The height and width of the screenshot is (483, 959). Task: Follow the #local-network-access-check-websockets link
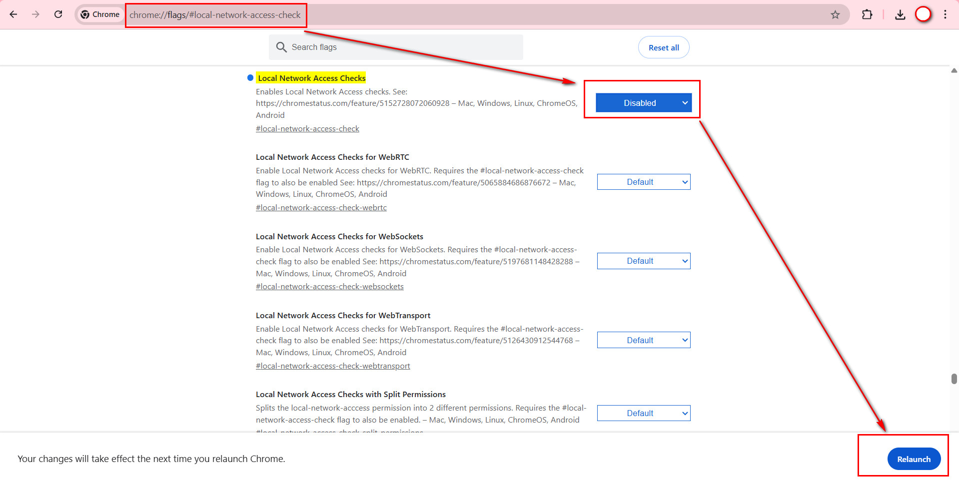point(330,287)
